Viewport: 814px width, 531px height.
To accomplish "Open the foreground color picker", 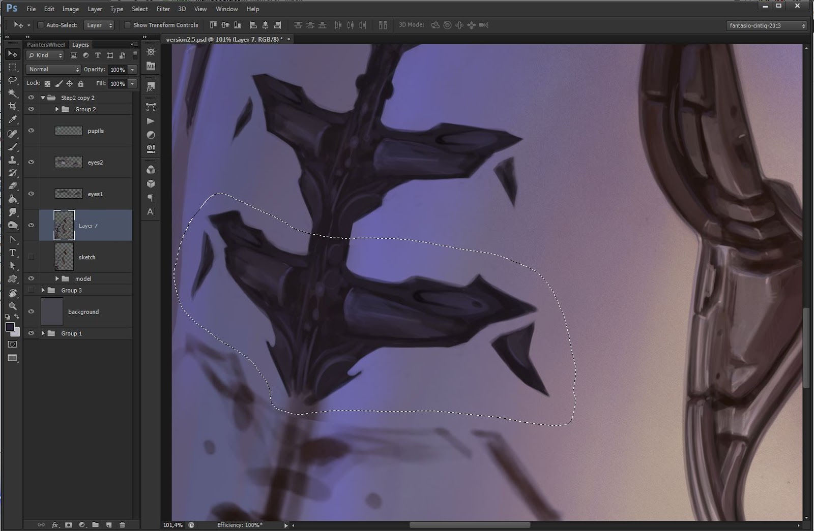I will (x=10, y=327).
